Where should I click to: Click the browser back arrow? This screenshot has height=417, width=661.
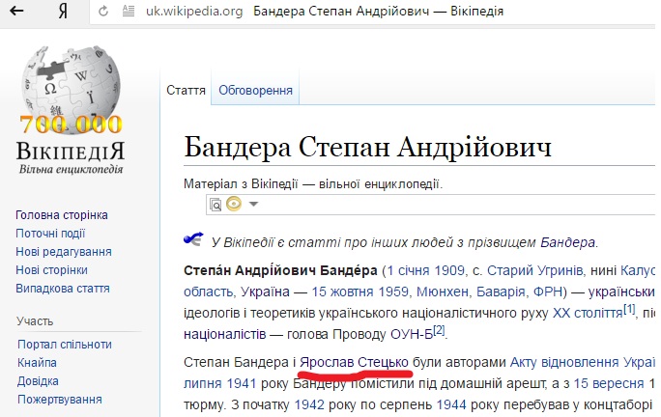17,13
